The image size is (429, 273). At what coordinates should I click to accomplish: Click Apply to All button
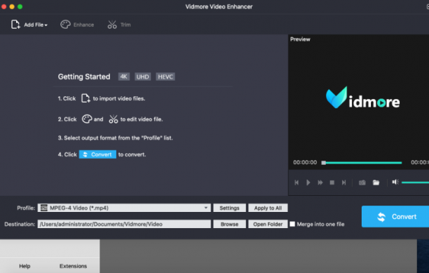point(268,208)
